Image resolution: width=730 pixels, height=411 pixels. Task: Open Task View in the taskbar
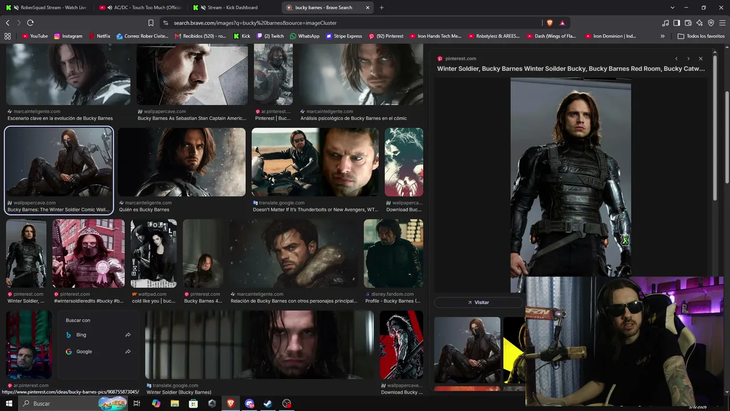pyautogui.click(x=137, y=404)
